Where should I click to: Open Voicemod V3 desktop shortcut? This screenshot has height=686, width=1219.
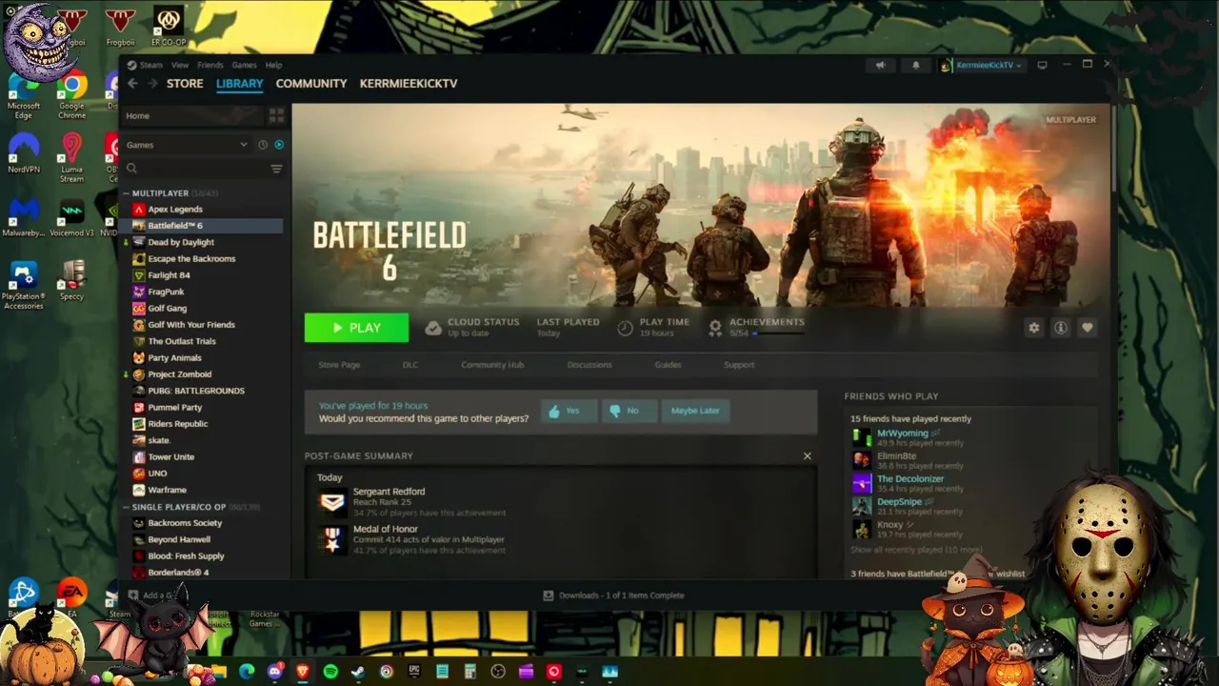coord(71,218)
